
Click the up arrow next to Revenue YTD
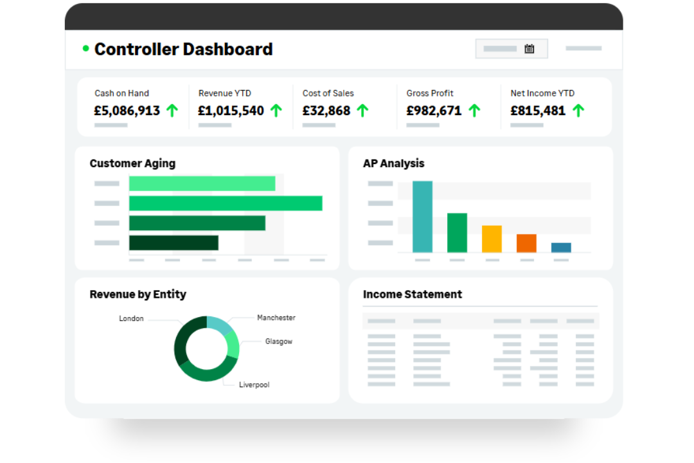[x=276, y=111]
